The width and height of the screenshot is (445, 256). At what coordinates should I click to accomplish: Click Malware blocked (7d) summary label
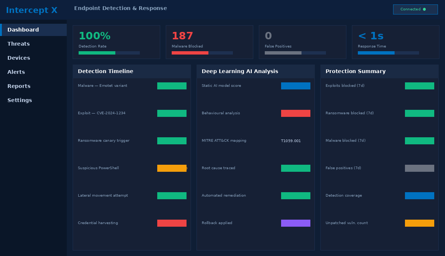point(346,141)
